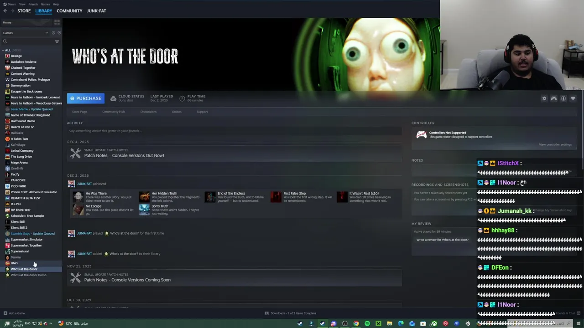The image size is (584, 328).
Task: Open advanced filter options icon
Action: tap(57, 41)
